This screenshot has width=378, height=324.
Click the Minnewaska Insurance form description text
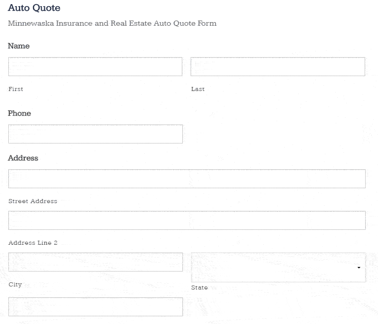tap(112, 23)
